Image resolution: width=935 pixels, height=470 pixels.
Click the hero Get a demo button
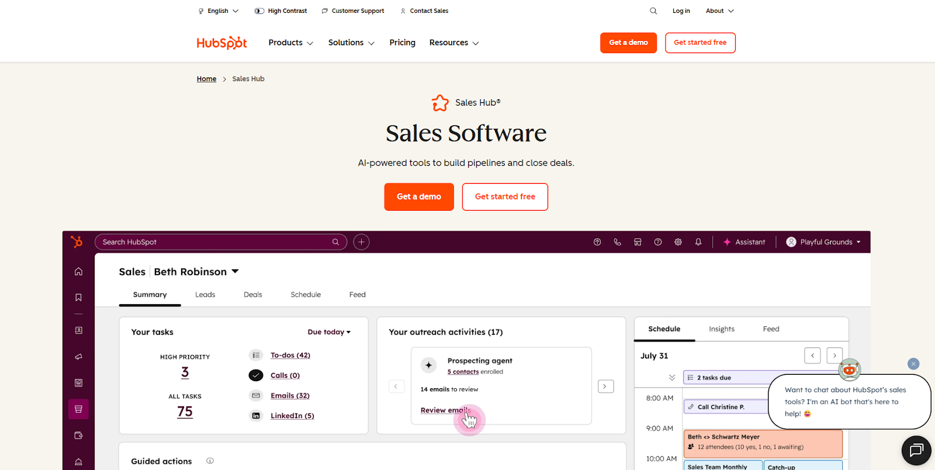point(419,197)
